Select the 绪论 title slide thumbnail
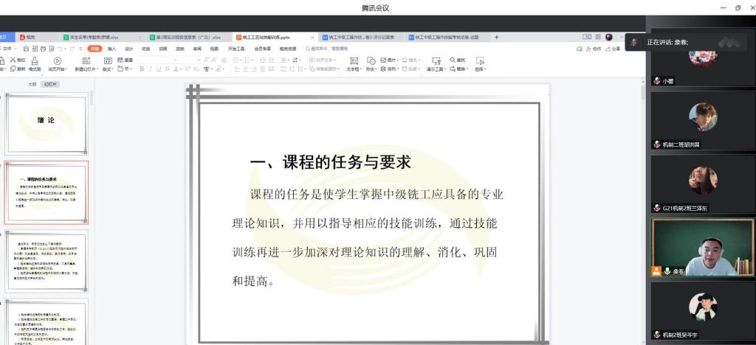 [x=47, y=122]
